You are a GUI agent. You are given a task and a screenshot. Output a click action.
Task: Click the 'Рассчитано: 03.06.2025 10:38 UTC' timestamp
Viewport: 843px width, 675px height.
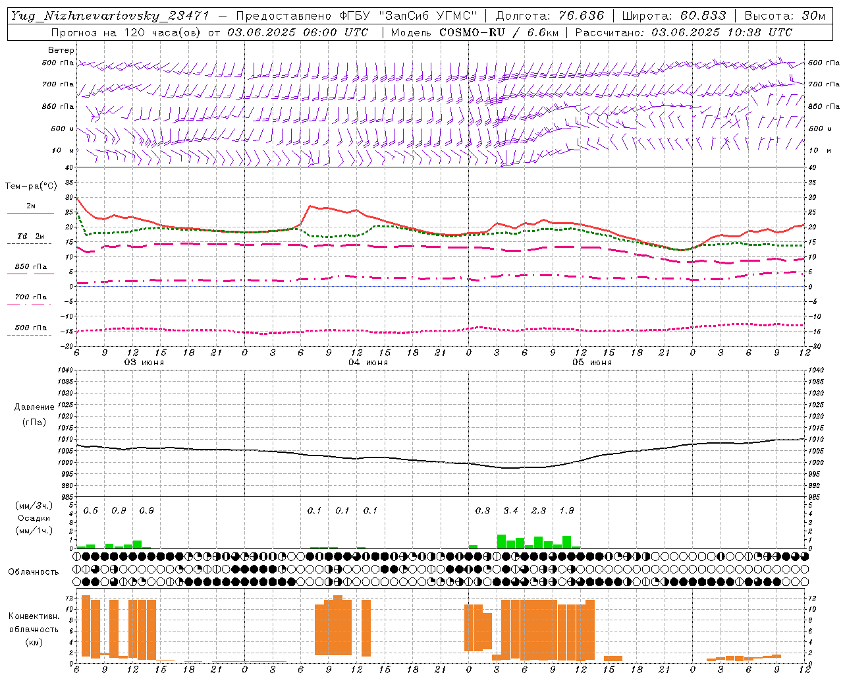coord(684,32)
